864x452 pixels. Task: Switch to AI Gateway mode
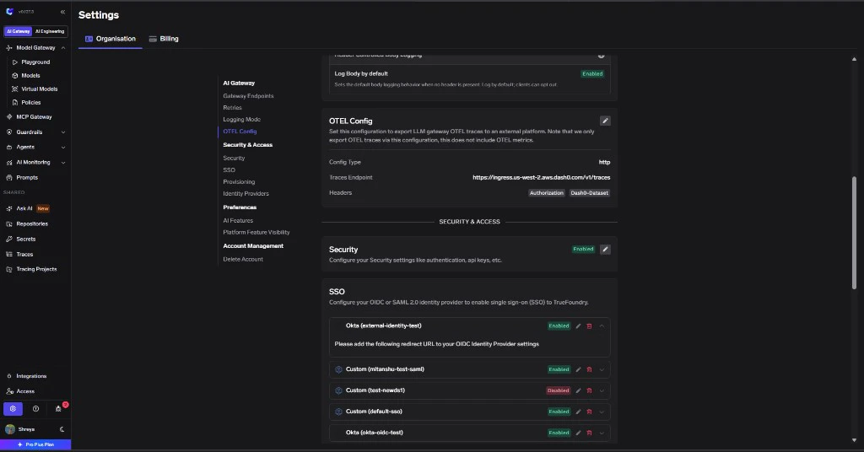click(19, 31)
